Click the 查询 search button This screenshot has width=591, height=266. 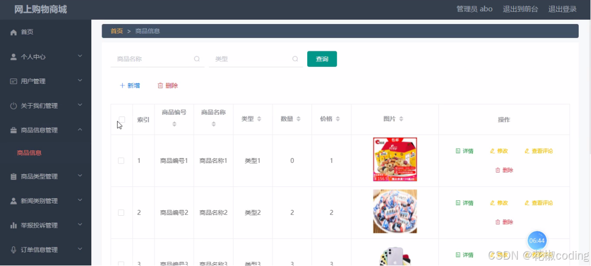[x=322, y=59]
